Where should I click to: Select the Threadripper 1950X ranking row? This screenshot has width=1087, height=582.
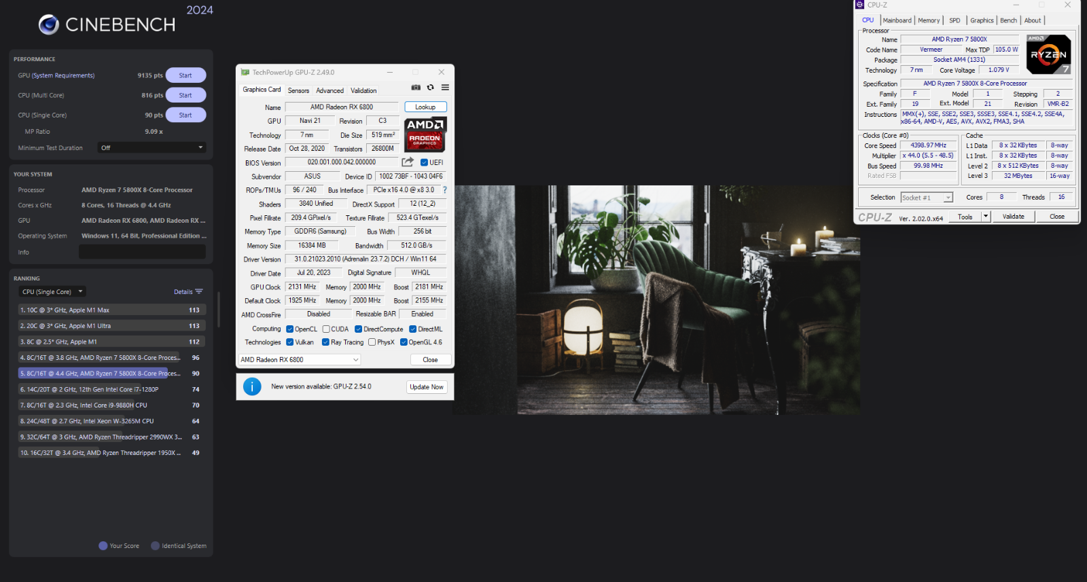tap(111, 452)
